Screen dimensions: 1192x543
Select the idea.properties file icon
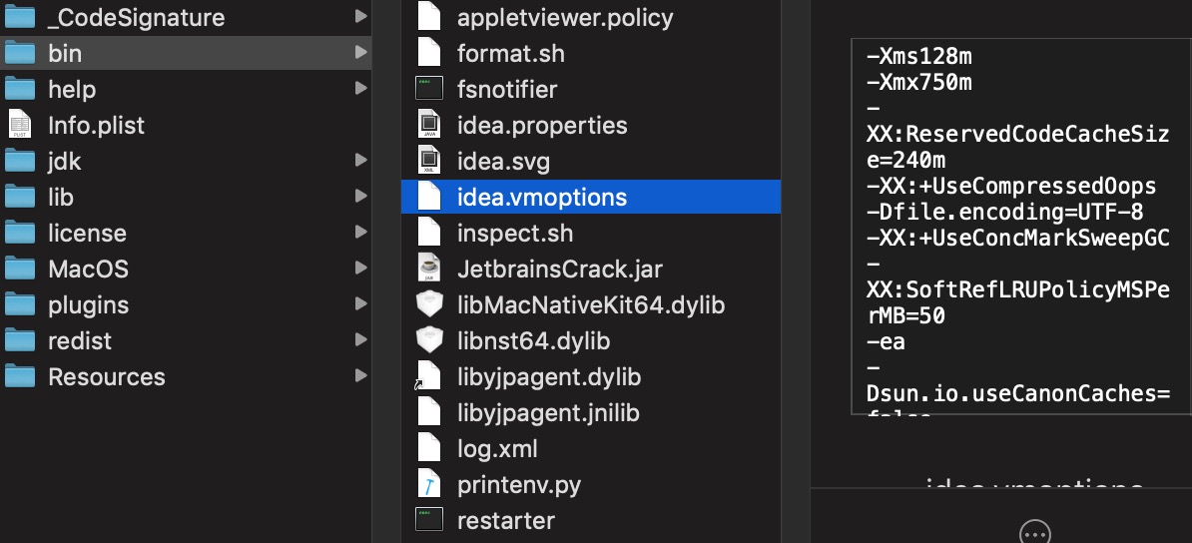428,125
